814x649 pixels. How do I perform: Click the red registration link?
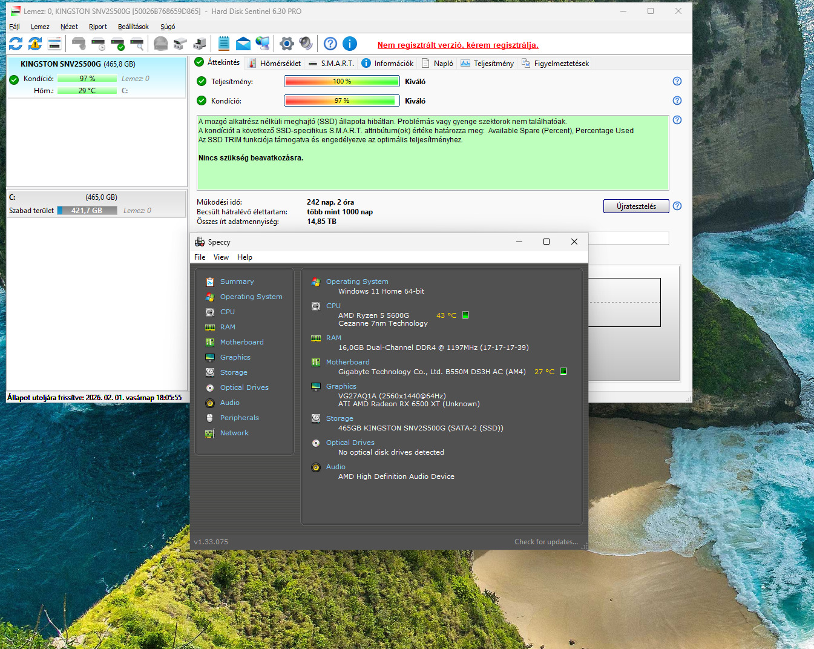[x=458, y=45]
